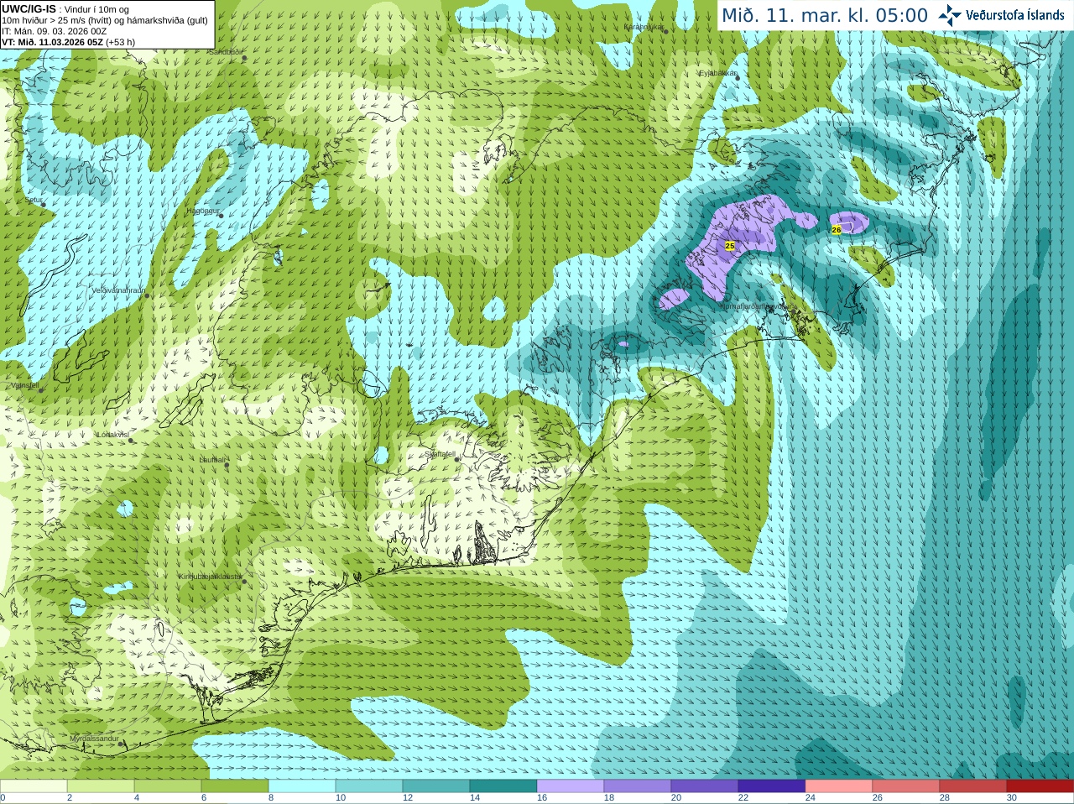This screenshot has width=1074, height=804.
Task: Click the 0–2 m/s palest color swatch
Action: [34, 786]
